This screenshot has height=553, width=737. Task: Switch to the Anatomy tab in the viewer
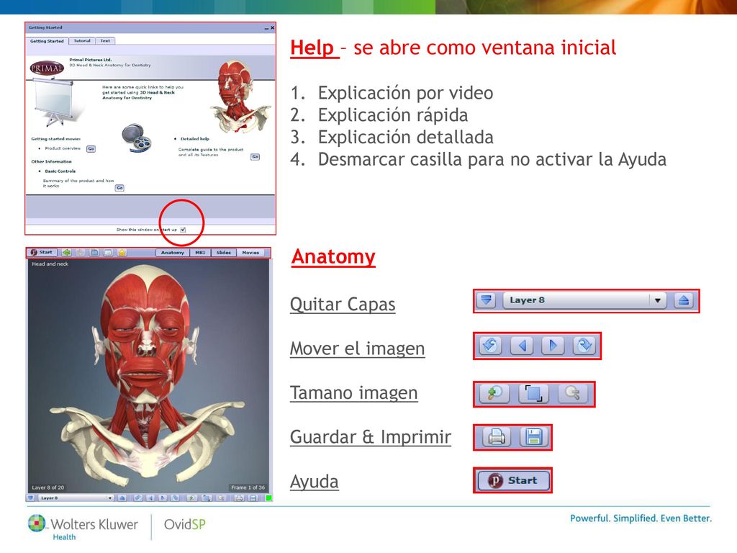pos(173,253)
